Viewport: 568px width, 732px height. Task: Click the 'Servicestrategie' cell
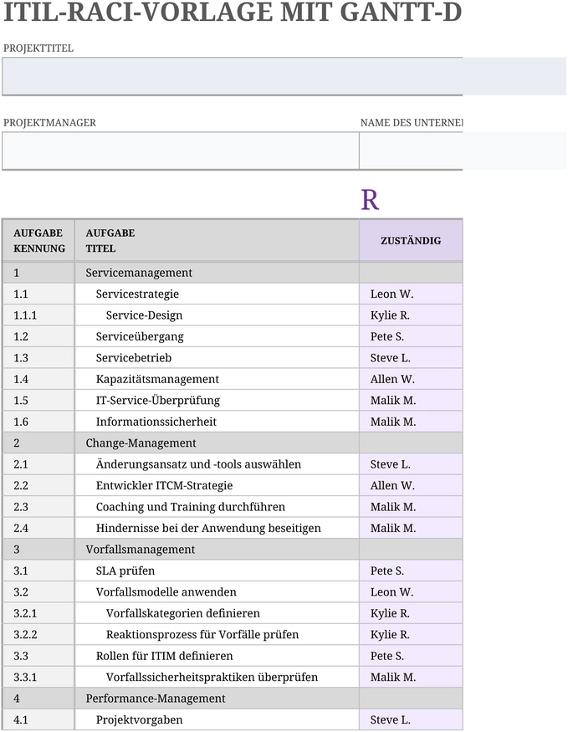(x=217, y=294)
